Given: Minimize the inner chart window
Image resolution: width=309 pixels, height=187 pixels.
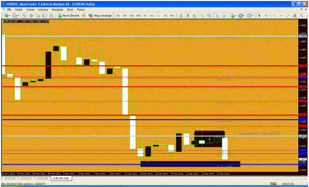Looking at the screenshot, I should pyautogui.click(x=297, y=9).
